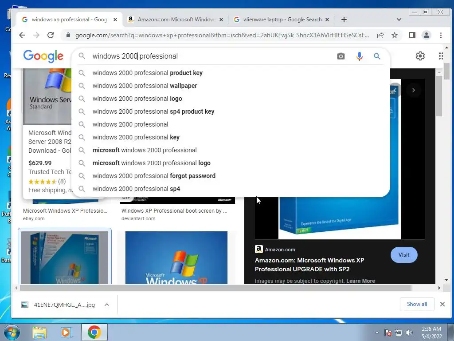Show hidden tray icons arrow
Image resolution: width=454 pixels, height=341 pixels.
pos(377,333)
